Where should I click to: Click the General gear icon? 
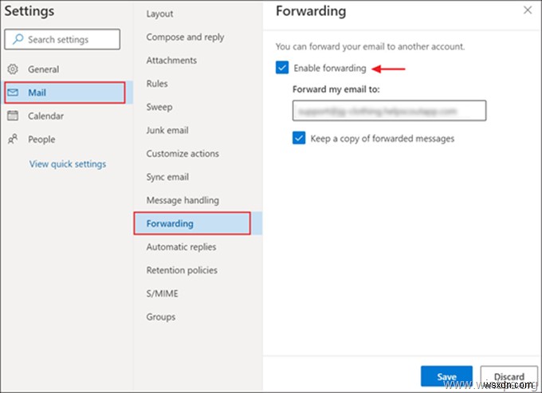pyautogui.click(x=13, y=69)
